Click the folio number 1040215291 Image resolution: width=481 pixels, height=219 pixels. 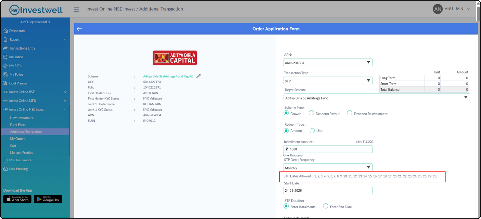point(152,87)
